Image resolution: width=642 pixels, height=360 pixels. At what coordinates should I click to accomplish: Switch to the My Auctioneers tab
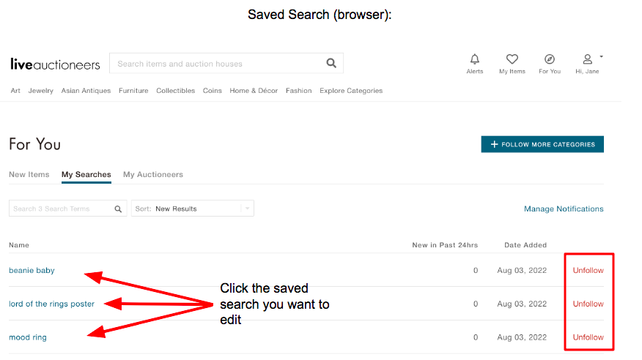153,174
